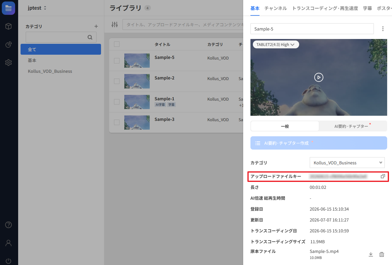392x265 pixels.
Task: Open the help question mark icon
Action: coord(8,225)
